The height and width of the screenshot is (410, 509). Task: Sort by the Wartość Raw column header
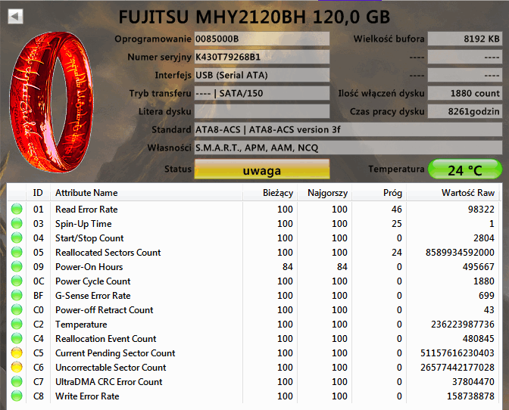coord(452,193)
